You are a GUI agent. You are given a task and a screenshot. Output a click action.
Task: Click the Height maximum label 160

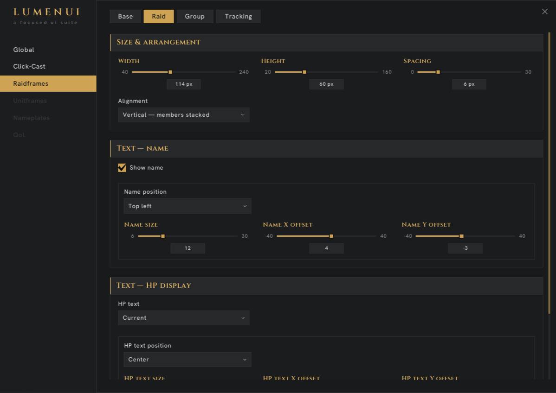(x=387, y=72)
